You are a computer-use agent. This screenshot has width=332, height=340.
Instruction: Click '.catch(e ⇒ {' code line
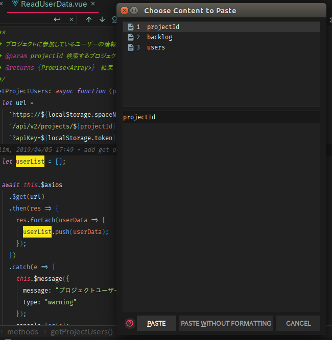coord(32,267)
